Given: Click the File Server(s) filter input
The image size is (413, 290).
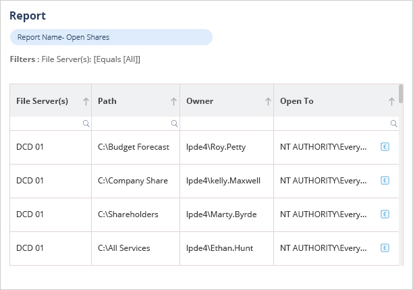Looking at the screenshot, I should 51,123.
